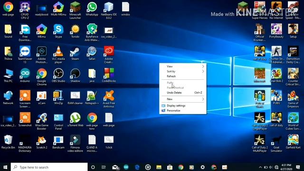Screen dimensions: 304x171
Task: Expand the View submenu arrow
Action: click(203, 66)
